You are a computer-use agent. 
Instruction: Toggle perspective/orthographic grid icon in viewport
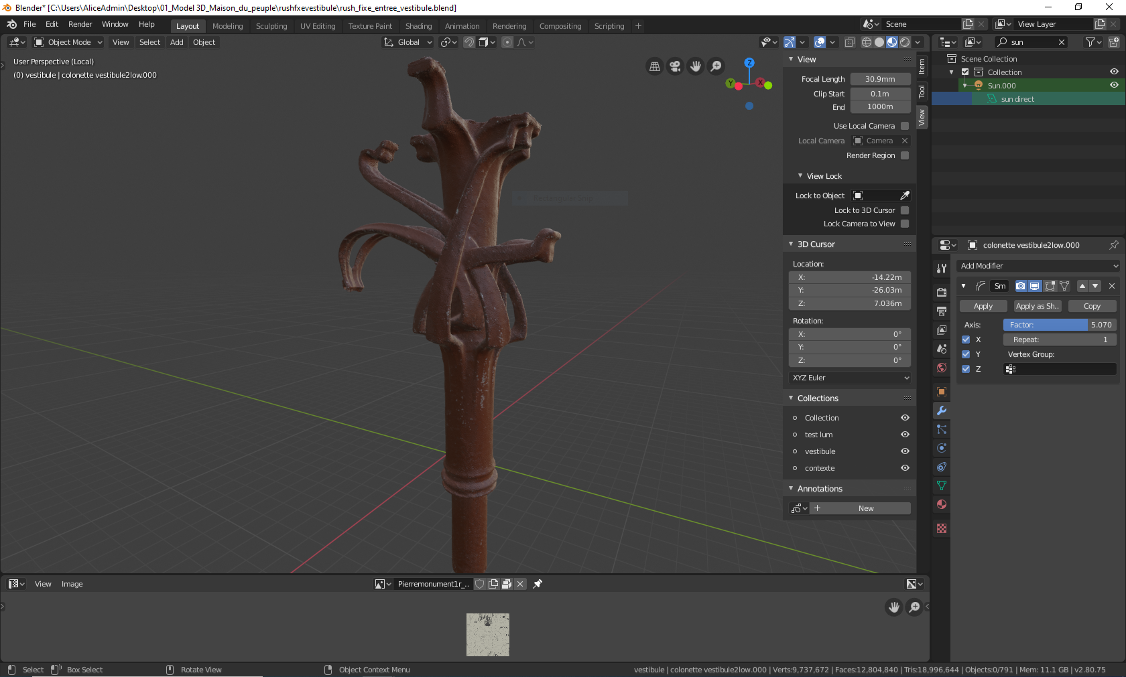pos(655,66)
